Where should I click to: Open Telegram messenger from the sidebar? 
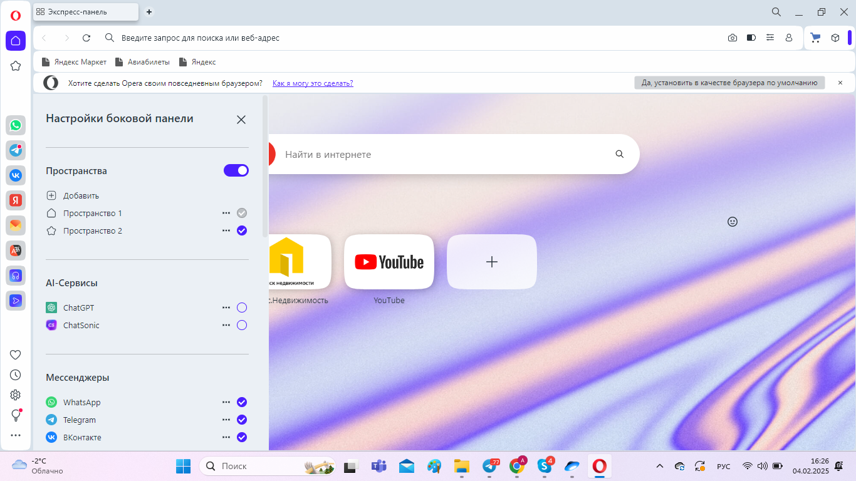coord(16,150)
